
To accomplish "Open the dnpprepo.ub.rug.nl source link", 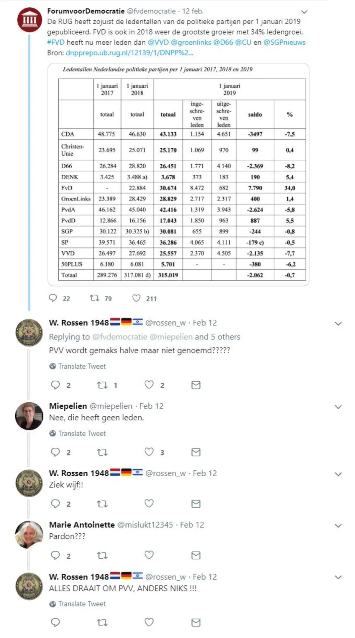I will [129, 53].
